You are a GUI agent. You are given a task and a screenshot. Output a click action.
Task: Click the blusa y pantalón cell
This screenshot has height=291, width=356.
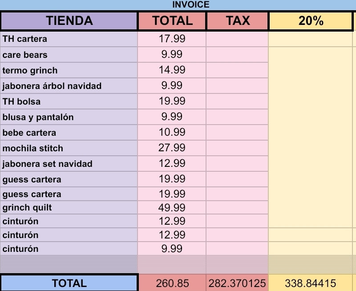(x=69, y=117)
